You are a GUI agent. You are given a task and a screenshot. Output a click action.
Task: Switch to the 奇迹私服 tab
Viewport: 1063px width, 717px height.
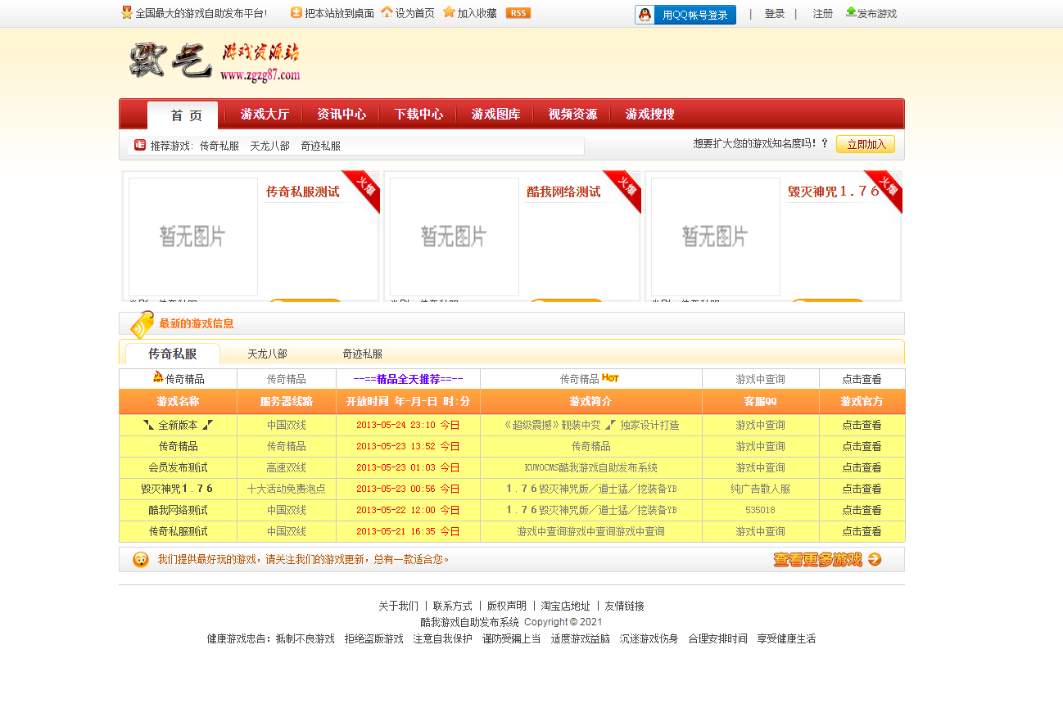point(362,354)
